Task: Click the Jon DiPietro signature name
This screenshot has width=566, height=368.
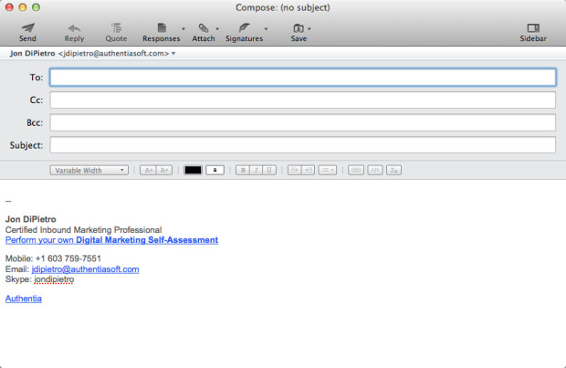Action: 31,219
